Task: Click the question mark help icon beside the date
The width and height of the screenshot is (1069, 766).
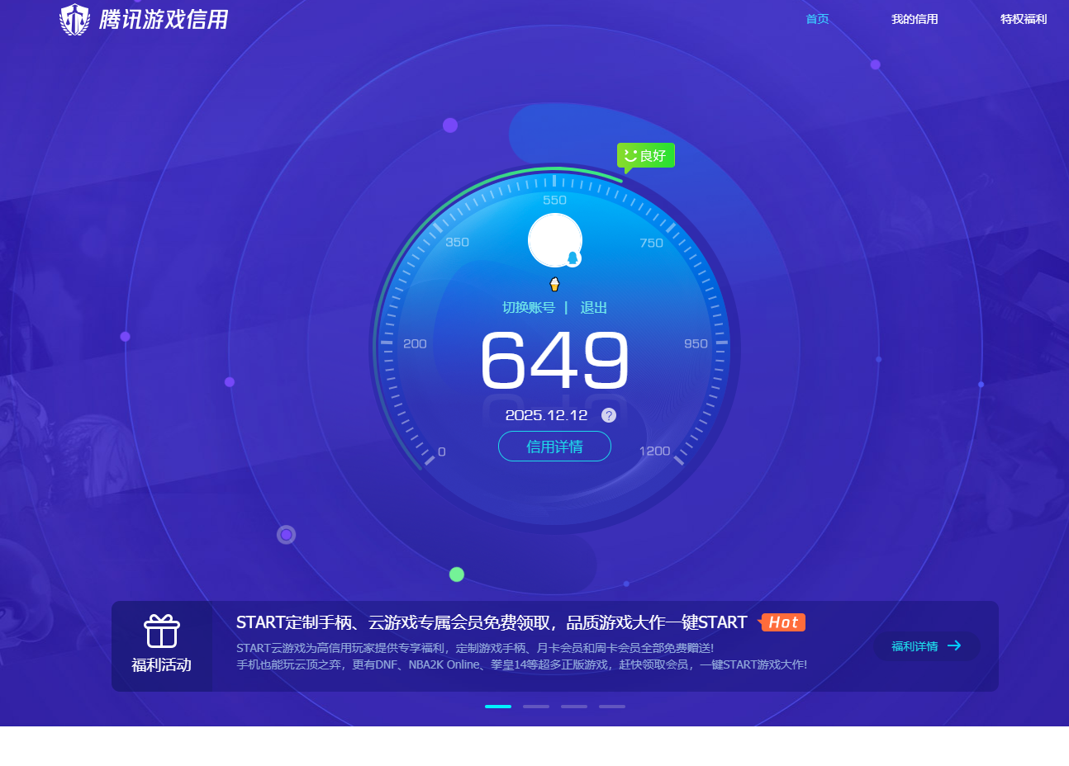Action: [609, 415]
